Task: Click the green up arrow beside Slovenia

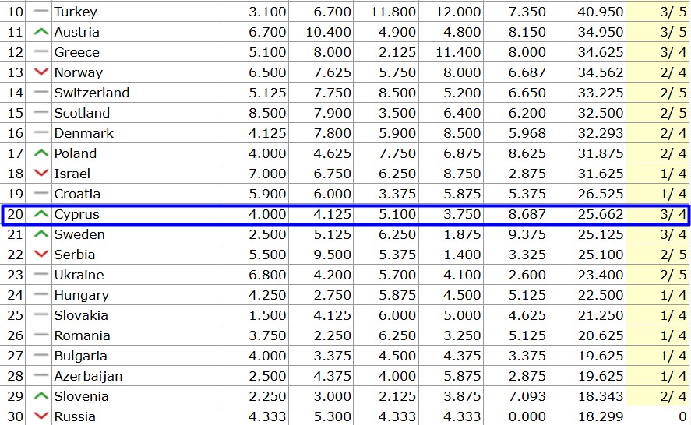Action: click(41, 396)
